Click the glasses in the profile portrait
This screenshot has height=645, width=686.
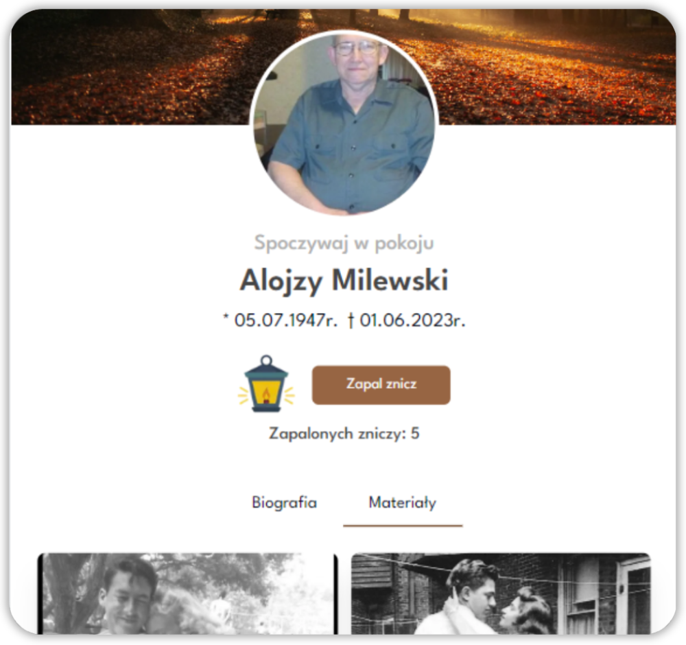[x=357, y=48]
